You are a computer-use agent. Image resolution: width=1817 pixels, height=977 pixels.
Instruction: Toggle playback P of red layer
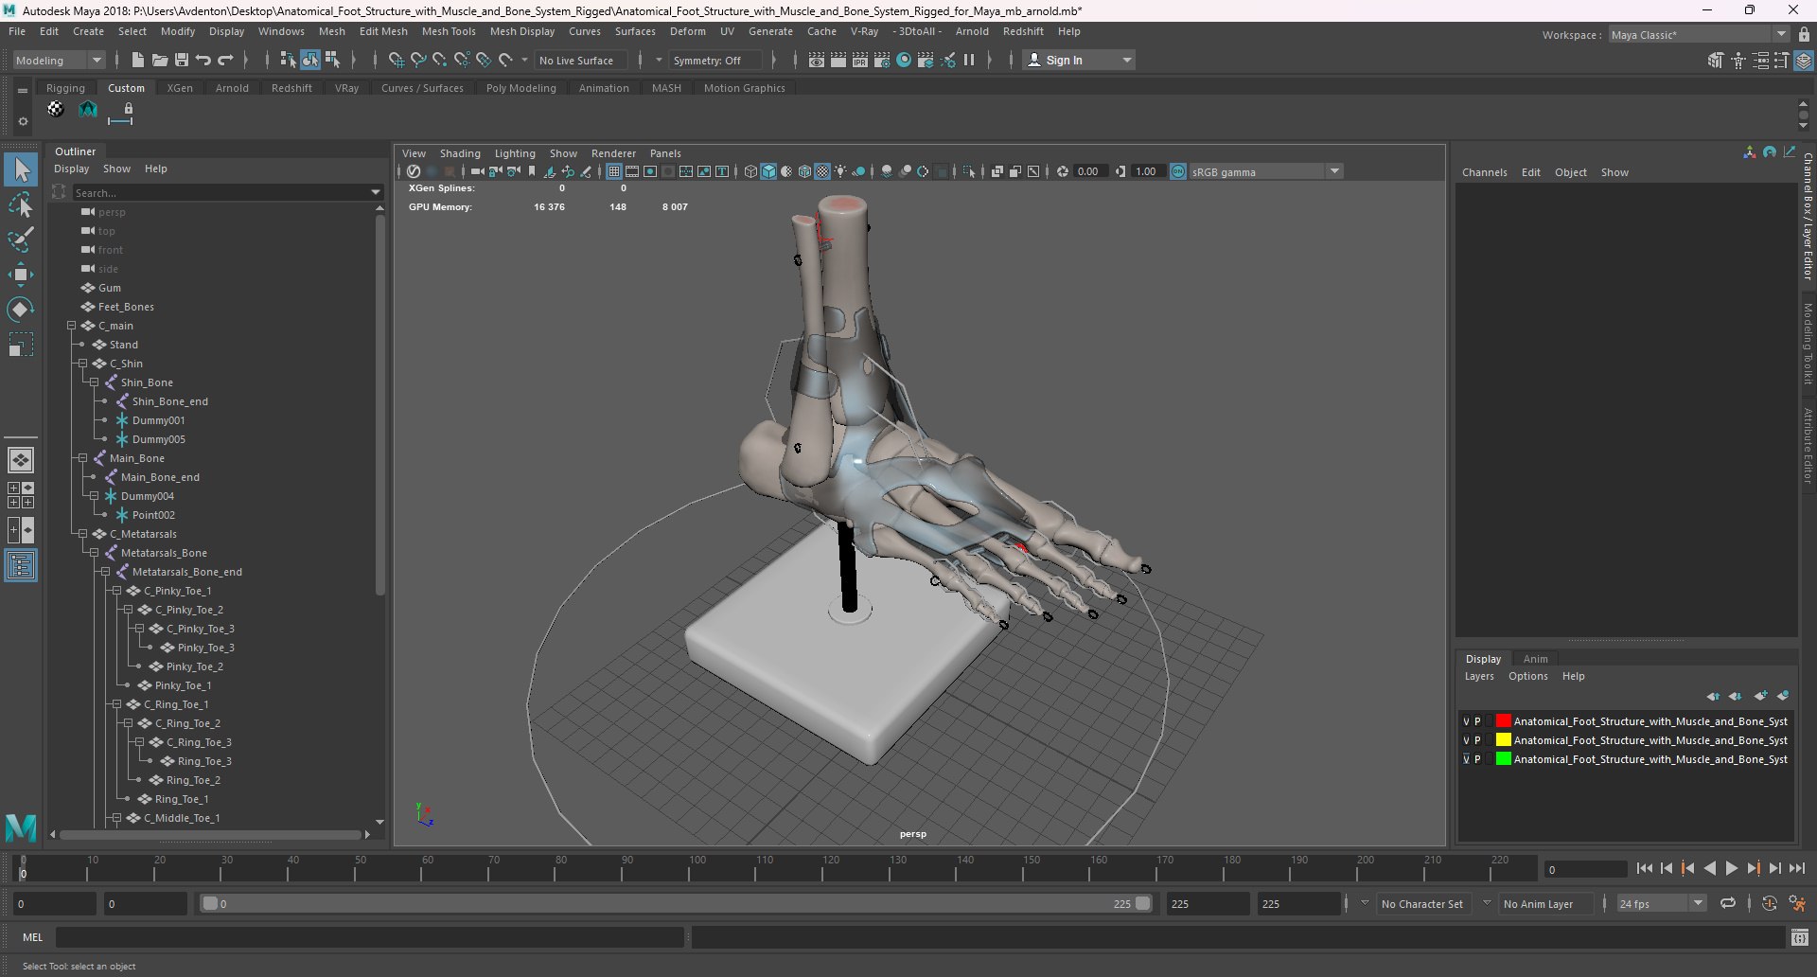coord(1477,721)
